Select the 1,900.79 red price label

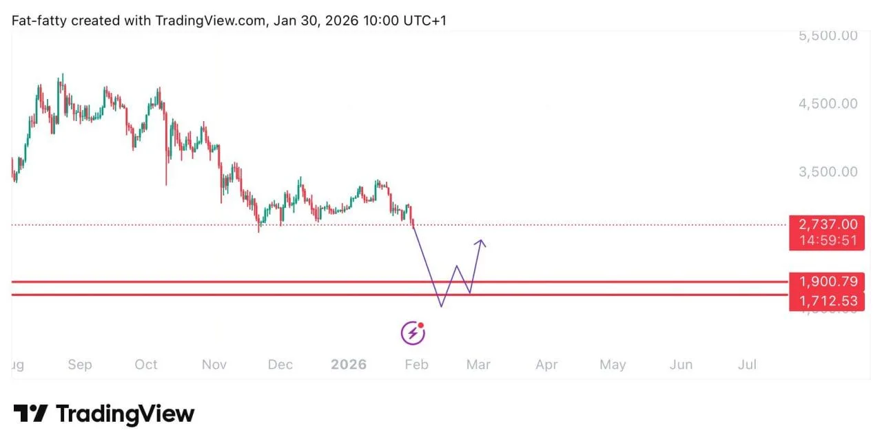828,281
